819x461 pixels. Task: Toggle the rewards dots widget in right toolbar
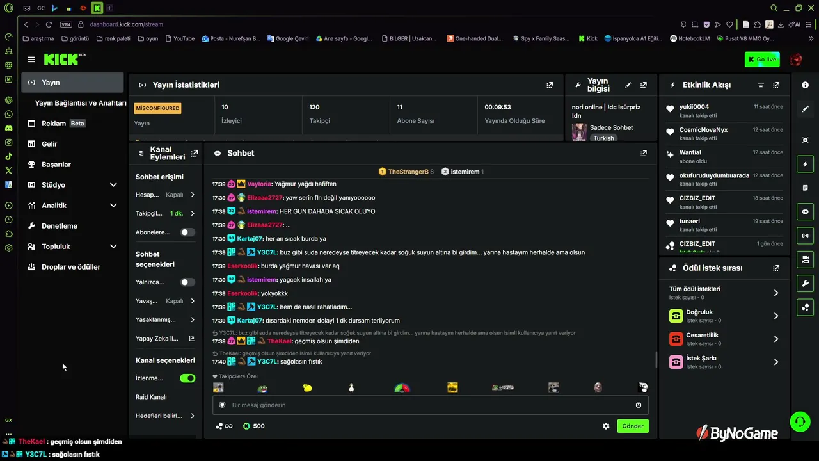[x=805, y=307]
